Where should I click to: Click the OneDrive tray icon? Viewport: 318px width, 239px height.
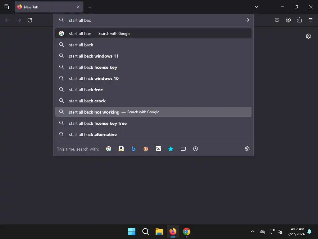tap(262, 232)
